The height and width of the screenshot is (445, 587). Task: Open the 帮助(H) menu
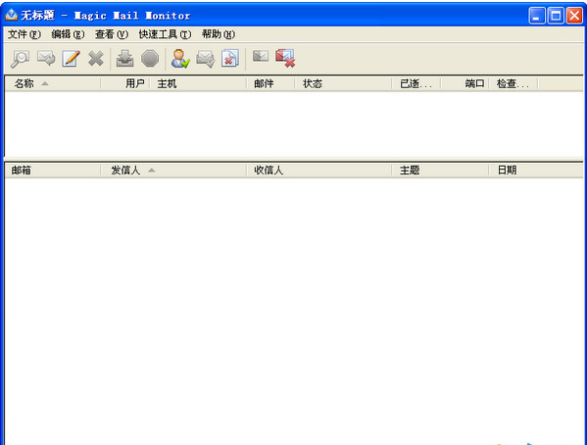coord(219,34)
